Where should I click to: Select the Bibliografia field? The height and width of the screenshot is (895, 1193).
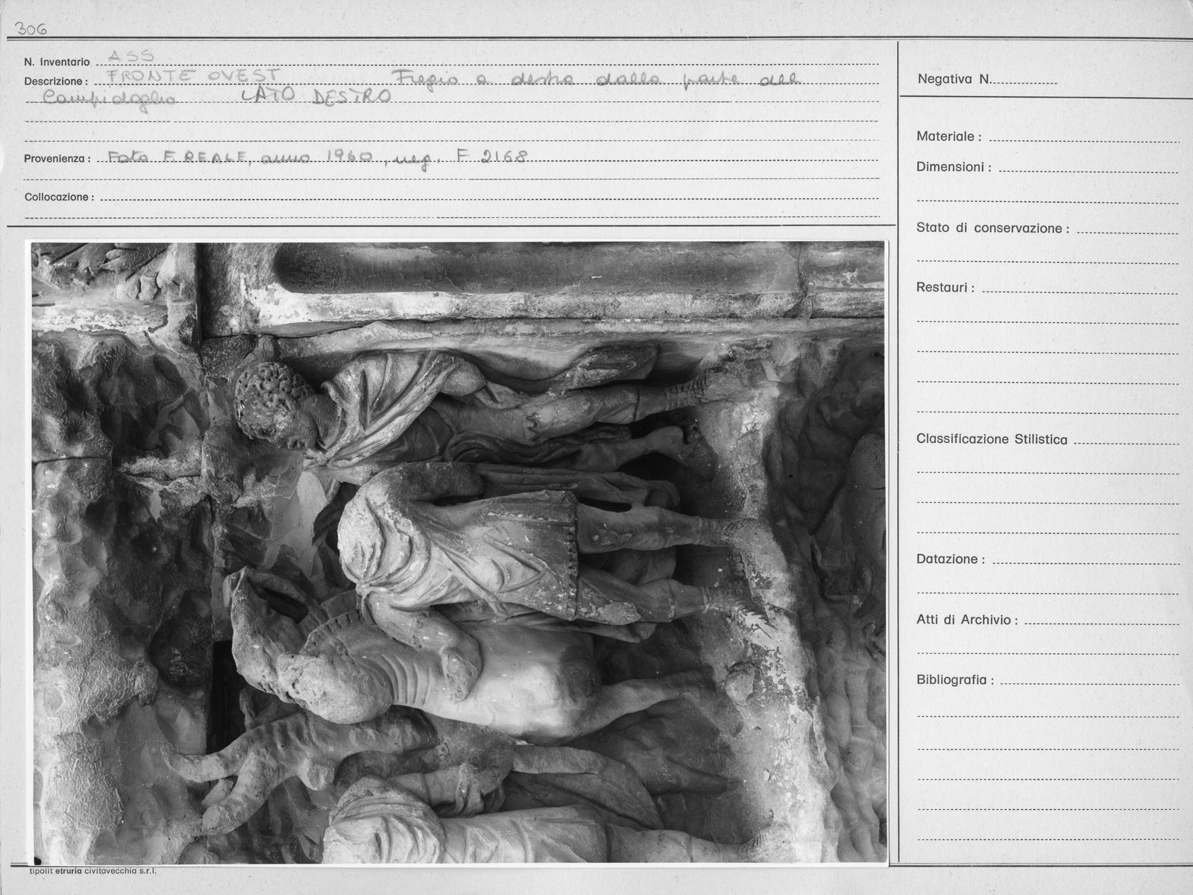tap(1048, 680)
